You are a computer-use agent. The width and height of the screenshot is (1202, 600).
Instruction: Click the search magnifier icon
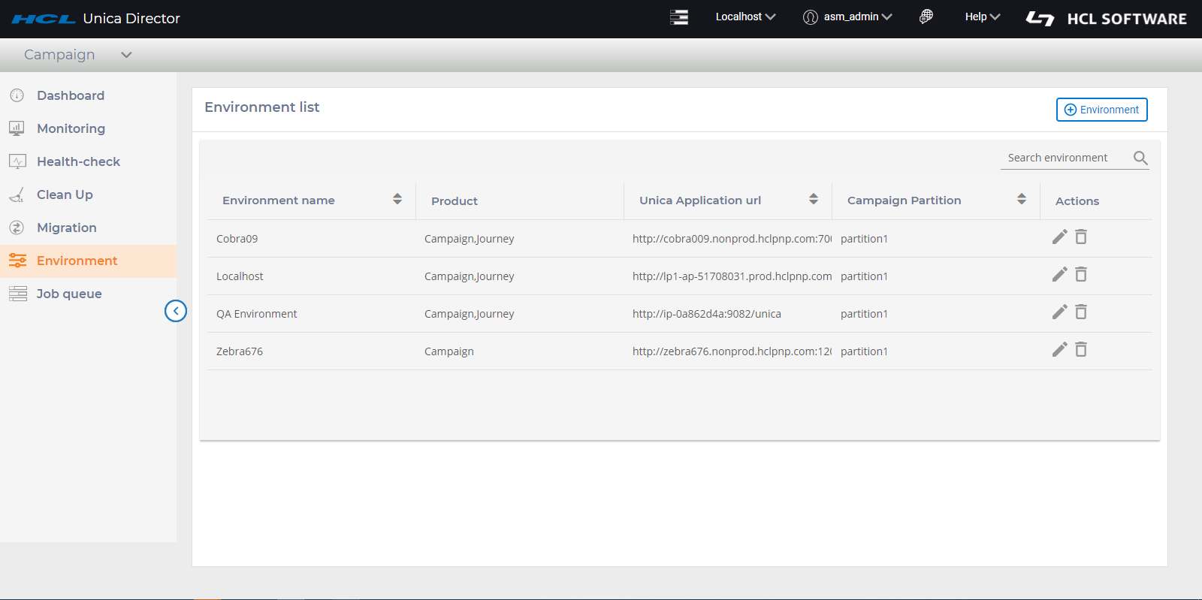(1140, 158)
